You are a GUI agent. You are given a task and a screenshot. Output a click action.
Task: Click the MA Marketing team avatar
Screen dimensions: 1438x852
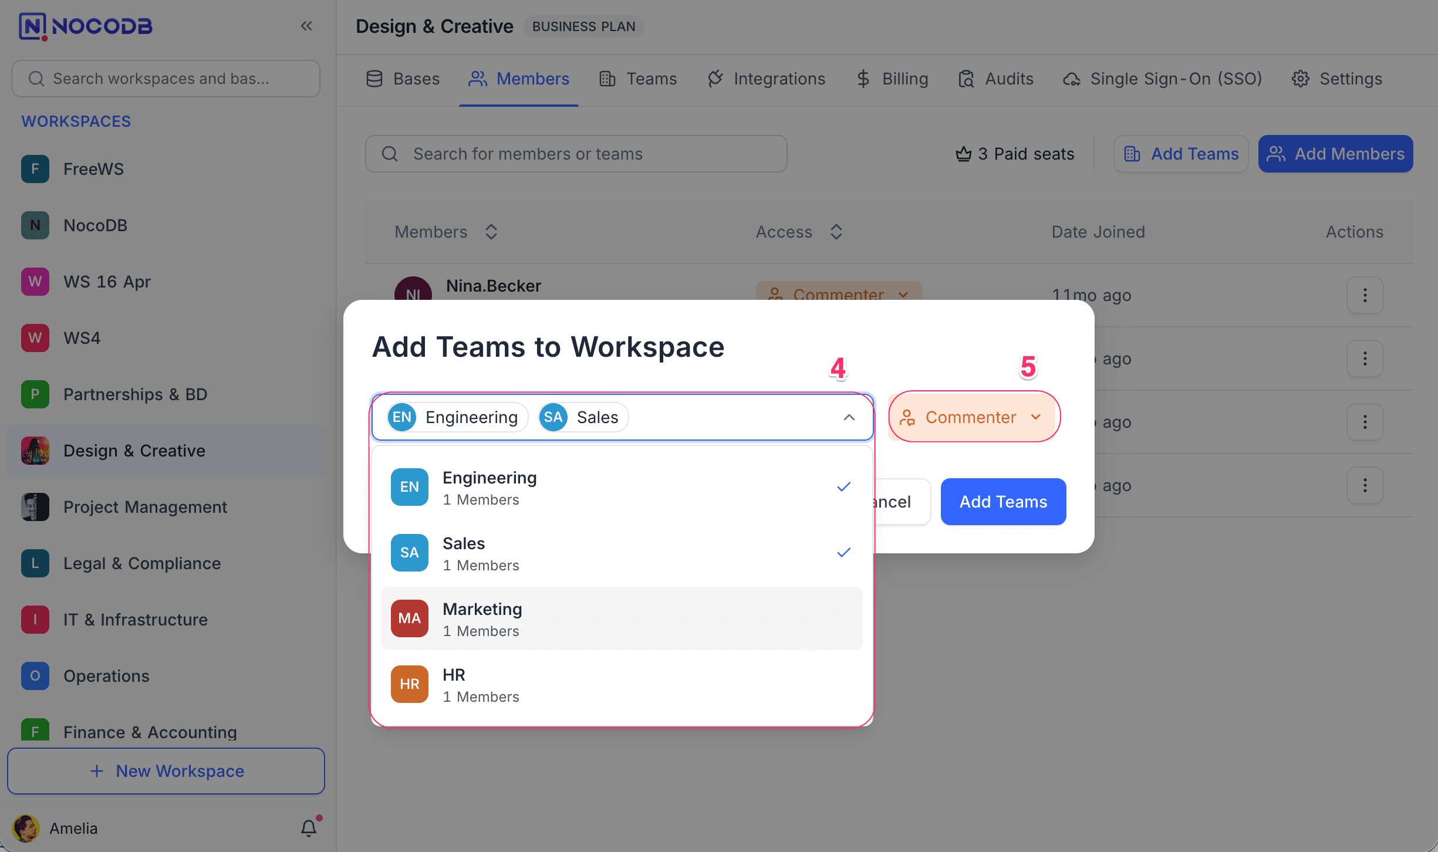click(409, 618)
